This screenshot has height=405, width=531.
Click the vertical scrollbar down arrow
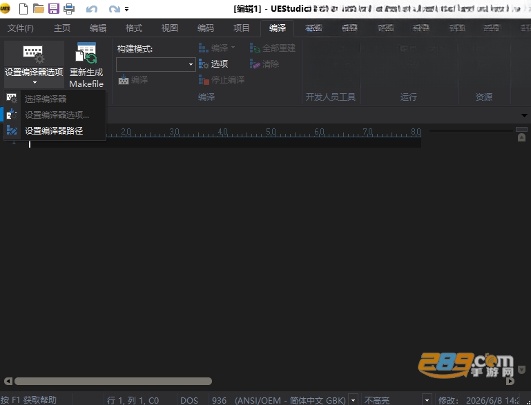(x=521, y=370)
